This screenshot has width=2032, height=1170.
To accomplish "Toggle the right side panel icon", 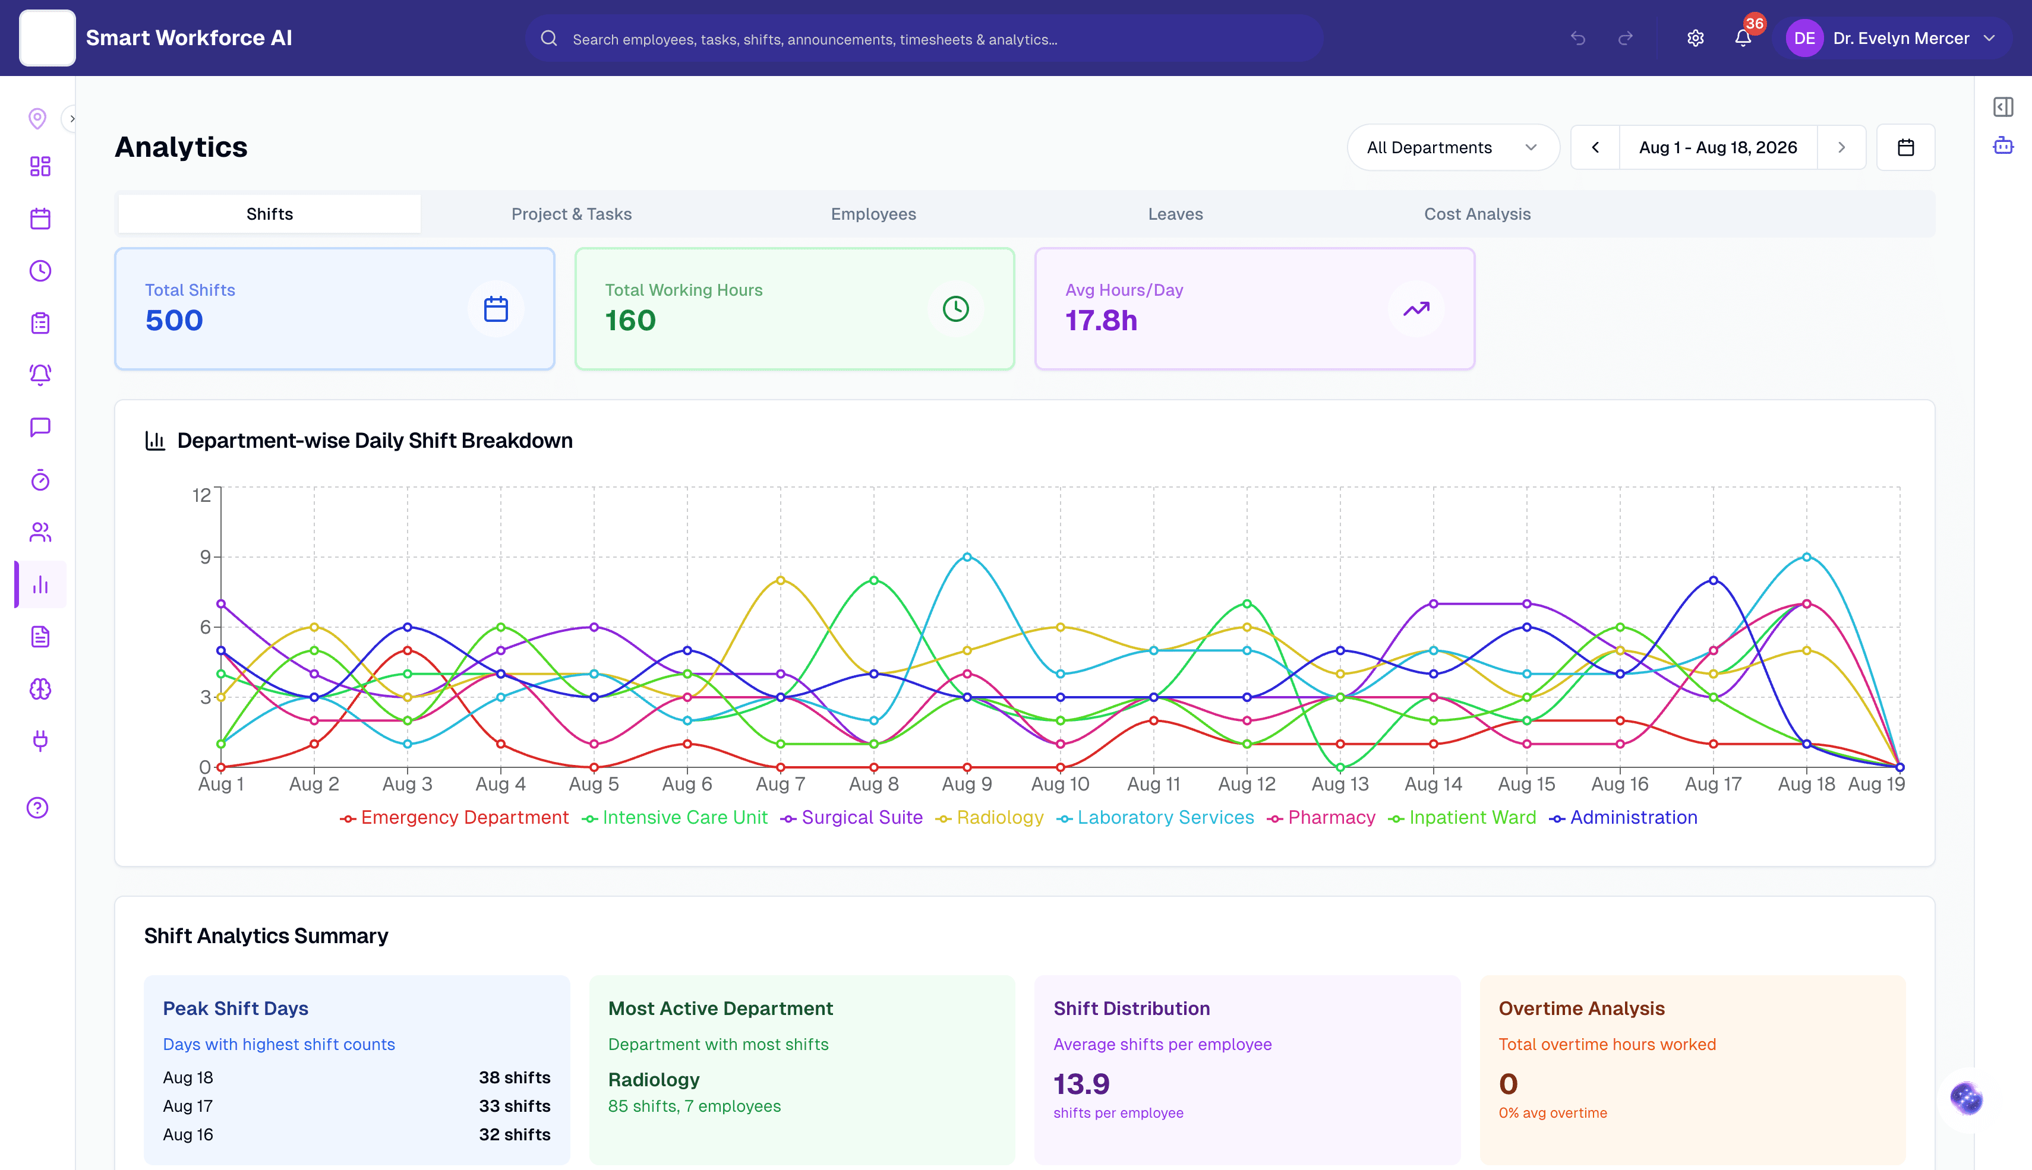I will [x=2003, y=107].
